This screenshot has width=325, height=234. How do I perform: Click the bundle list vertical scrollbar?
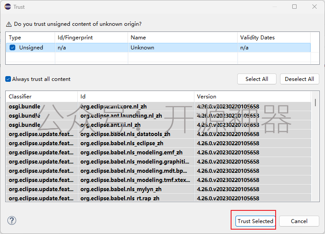tap(315, 146)
